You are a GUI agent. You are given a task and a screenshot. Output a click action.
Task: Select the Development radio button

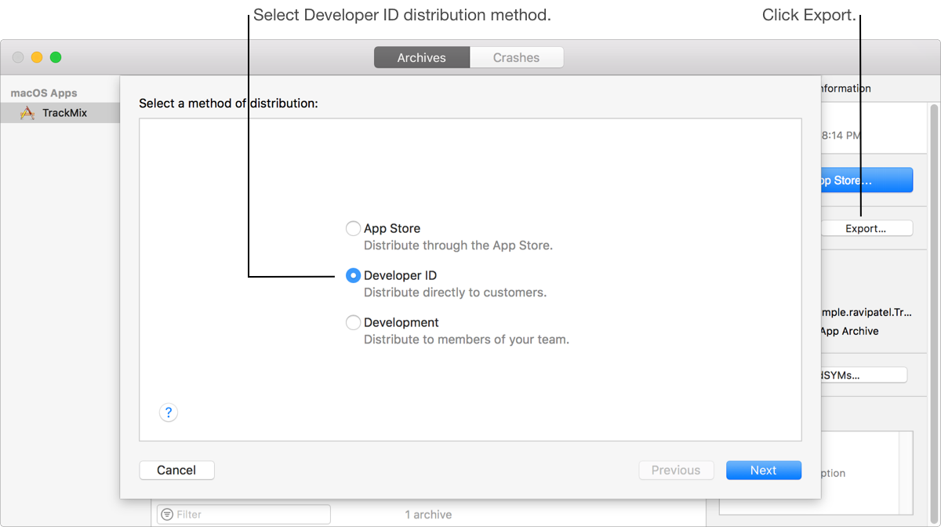click(353, 322)
